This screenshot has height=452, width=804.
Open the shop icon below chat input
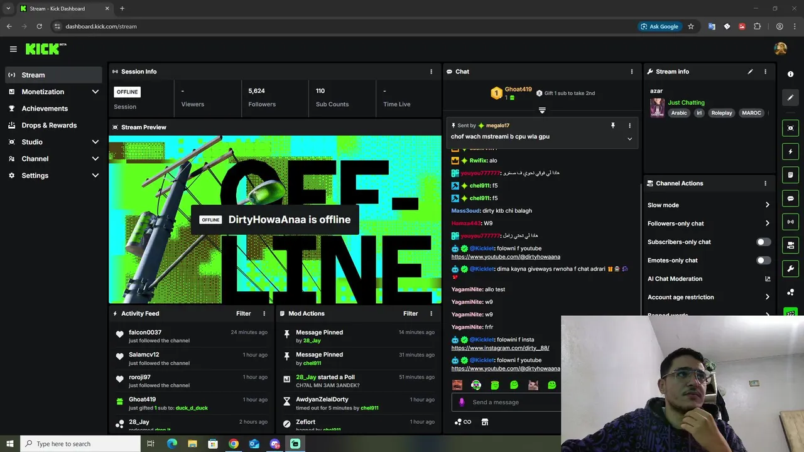pos(484,422)
